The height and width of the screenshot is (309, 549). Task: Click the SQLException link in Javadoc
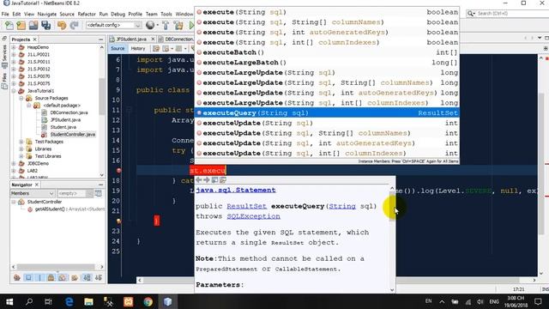[253, 216]
